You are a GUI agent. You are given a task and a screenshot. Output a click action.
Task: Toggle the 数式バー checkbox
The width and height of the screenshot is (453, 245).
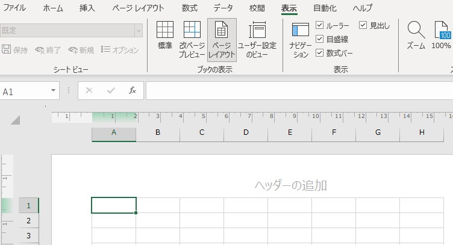tap(320, 53)
